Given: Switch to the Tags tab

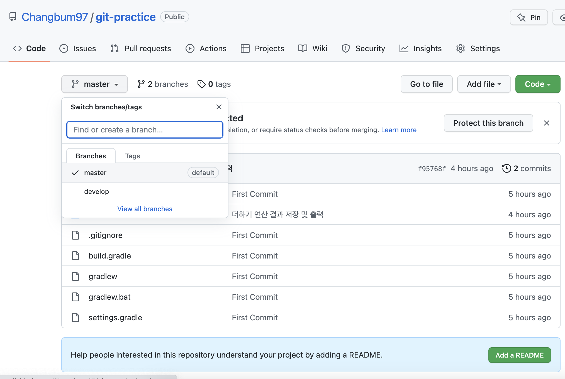Looking at the screenshot, I should pyautogui.click(x=132, y=156).
